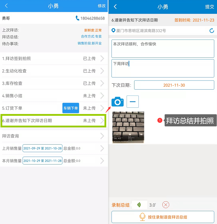Screen dimensions: 217x224
Task: Play the 3.0' recorded voice clip
Action: [139, 205]
